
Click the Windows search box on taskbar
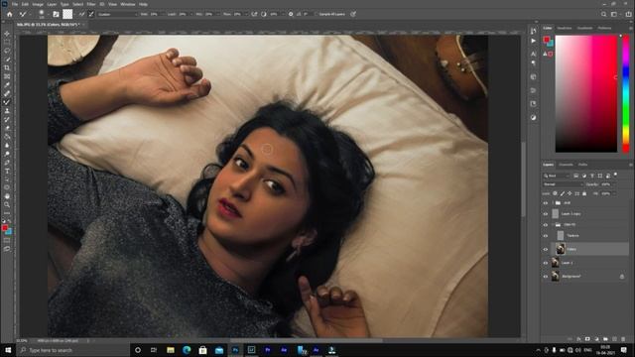click(x=72, y=350)
